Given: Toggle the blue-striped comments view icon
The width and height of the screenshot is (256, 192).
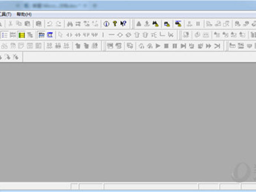Looking at the screenshot, I should click(42, 35).
